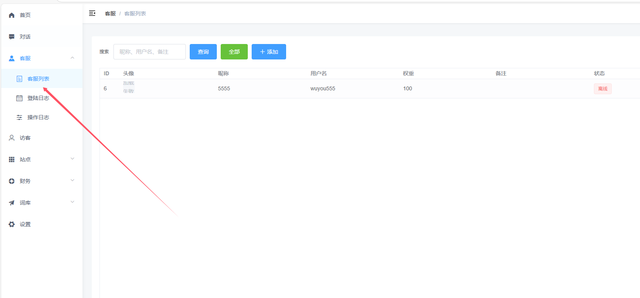Click the 添加 button
Viewport: 640px width, 298px height.
pyautogui.click(x=269, y=52)
